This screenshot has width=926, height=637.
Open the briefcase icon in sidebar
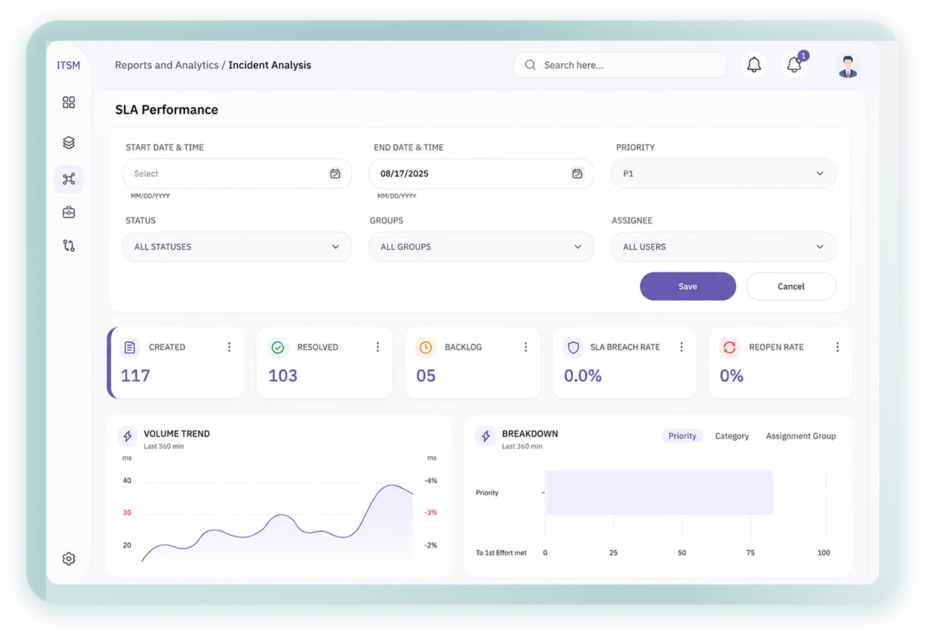(x=69, y=212)
